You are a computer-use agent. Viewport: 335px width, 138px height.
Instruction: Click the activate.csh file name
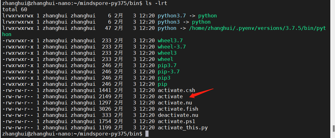[176, 90]
